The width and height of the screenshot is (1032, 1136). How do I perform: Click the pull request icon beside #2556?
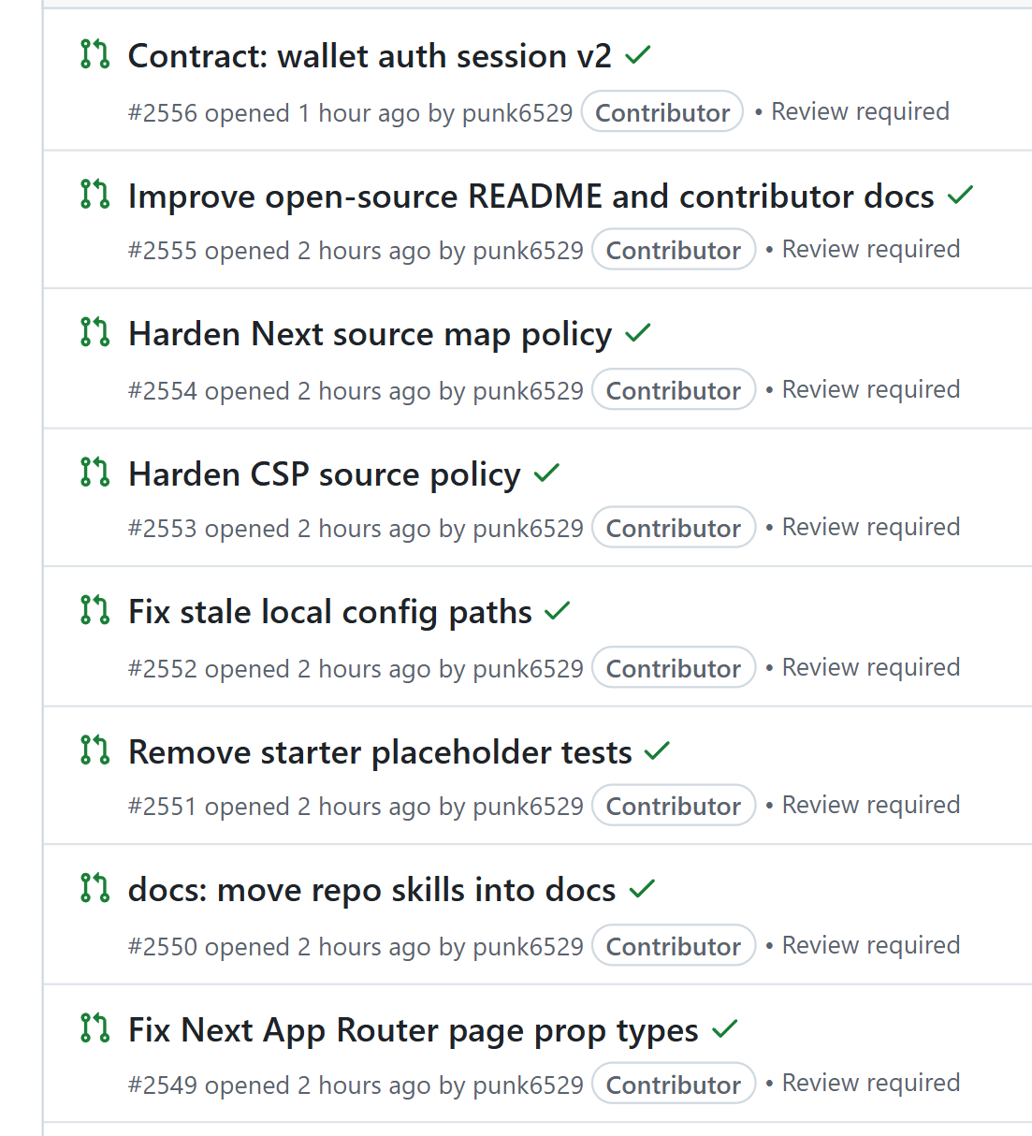coord(94,54)
